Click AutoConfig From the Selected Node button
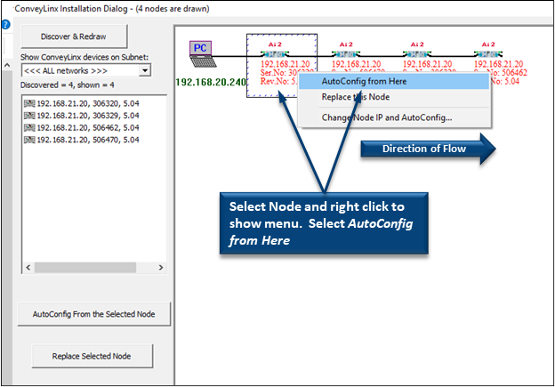The image size is (555, 387). (93, 314)
